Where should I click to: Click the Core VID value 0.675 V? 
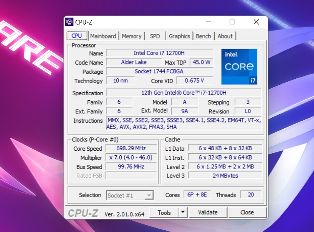click(x=194, y=80)
